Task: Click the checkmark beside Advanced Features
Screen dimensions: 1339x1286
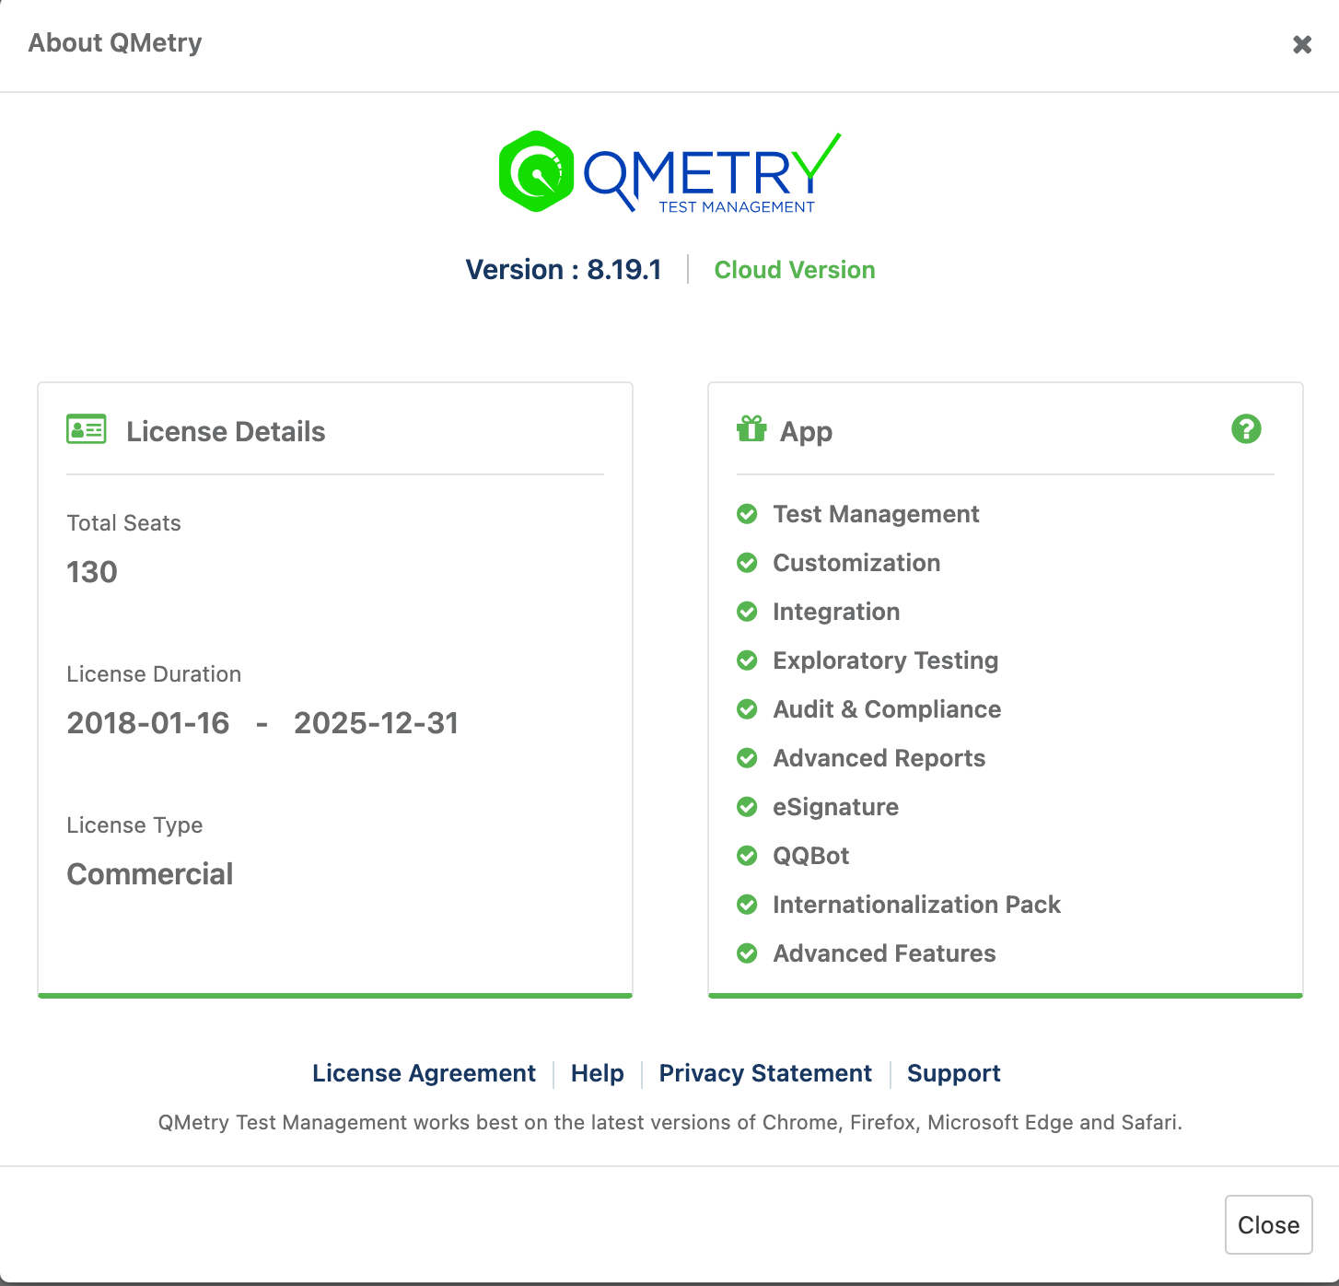Action: [747, 953]
